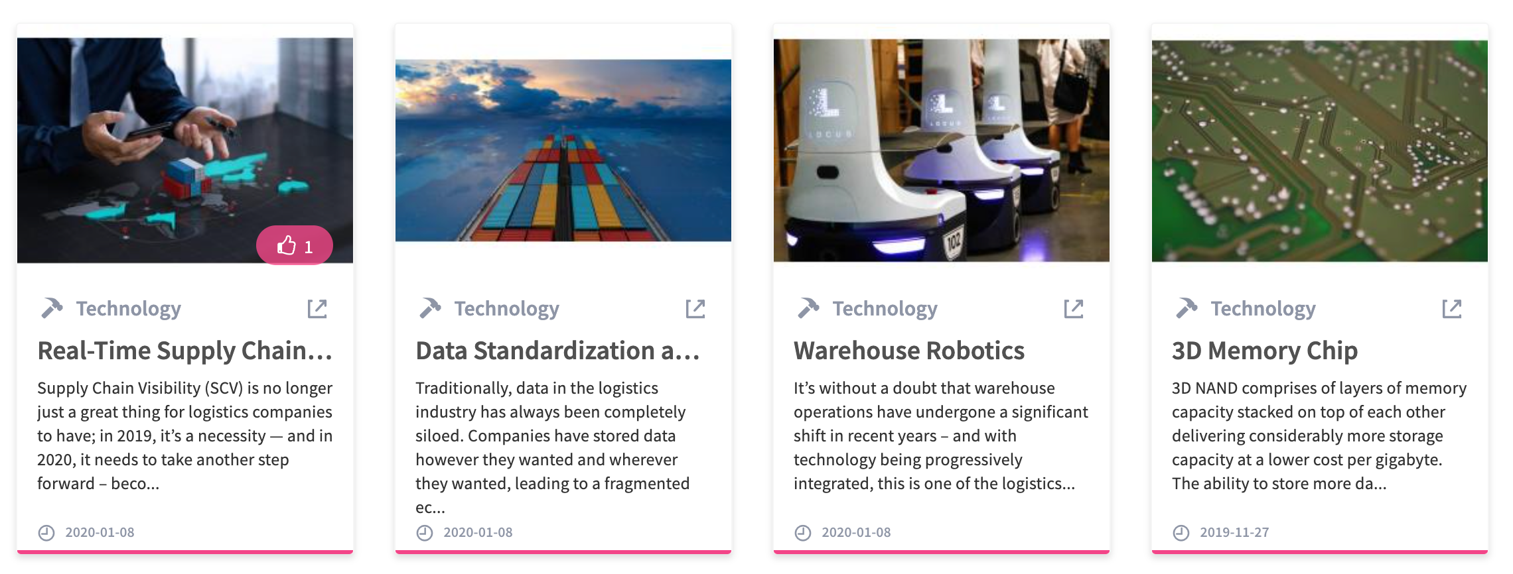Click hammer icon on Warehouse Robotics card
Viewport: 1513px width, 574px height.
click(x=808, y=308)
